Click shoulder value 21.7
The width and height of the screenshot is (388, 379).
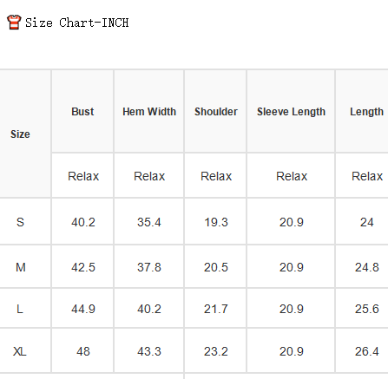pos(216,309)
